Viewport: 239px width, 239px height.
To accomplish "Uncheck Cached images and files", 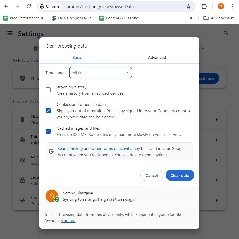I will click(x=48, y=131).
